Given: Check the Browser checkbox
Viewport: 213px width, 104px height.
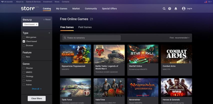Looking at the screenshot, I should pyautogui.click(x=24, y=45).
